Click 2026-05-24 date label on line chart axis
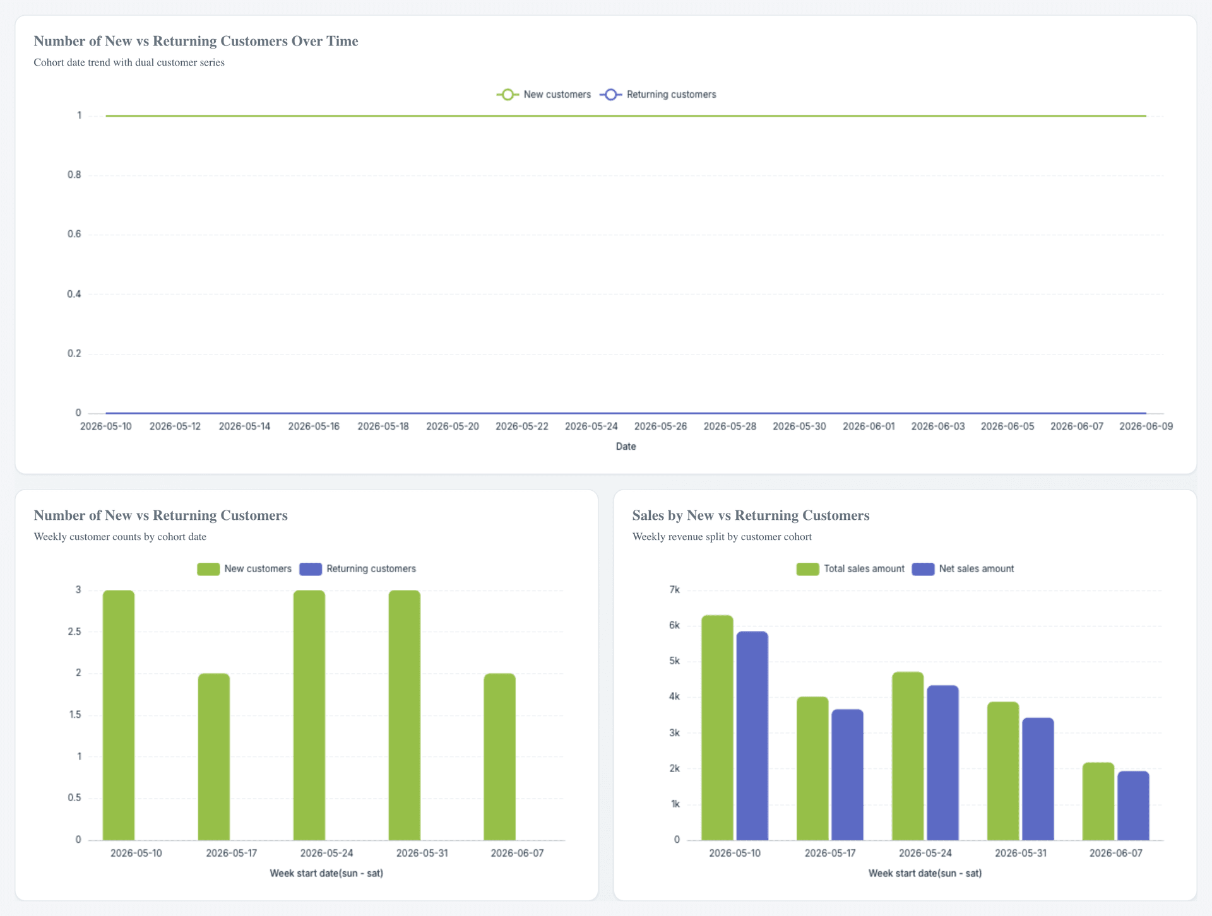Viewport: 1212px width, 916px height. [591, 426]
